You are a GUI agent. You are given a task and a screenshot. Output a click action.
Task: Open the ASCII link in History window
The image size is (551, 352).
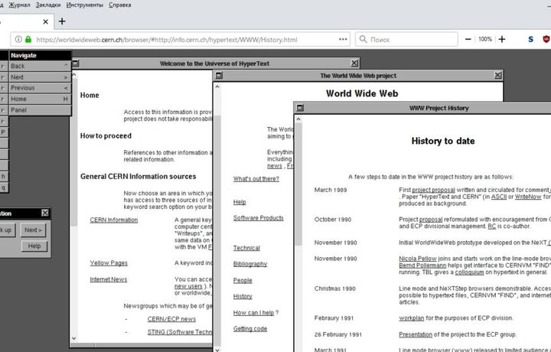pos(499,197)
